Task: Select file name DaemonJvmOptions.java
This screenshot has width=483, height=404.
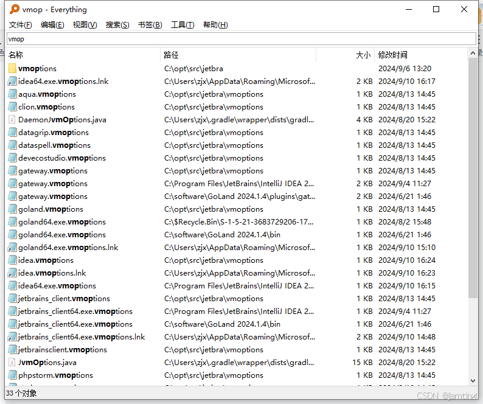Action: 62,120
